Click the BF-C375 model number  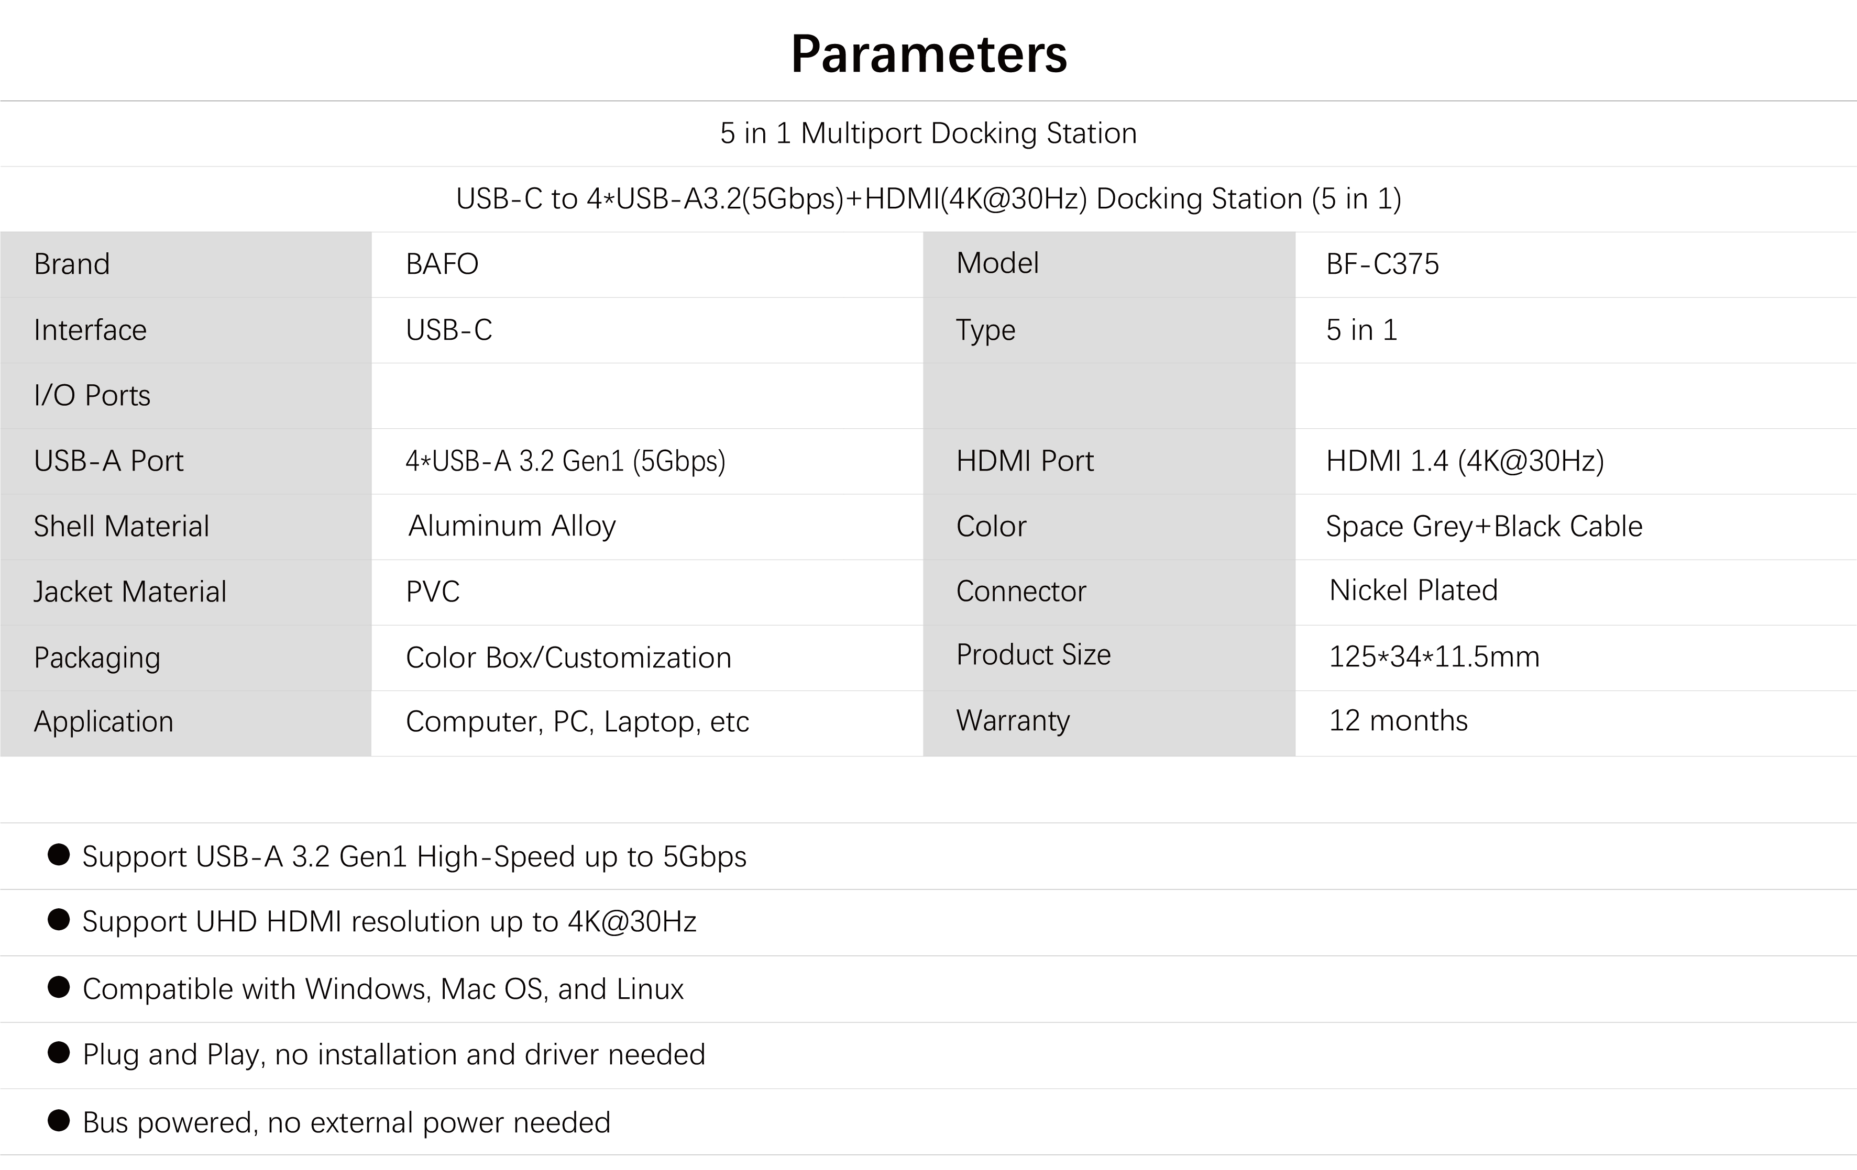pyautogui.click(x=1382, y=264)
